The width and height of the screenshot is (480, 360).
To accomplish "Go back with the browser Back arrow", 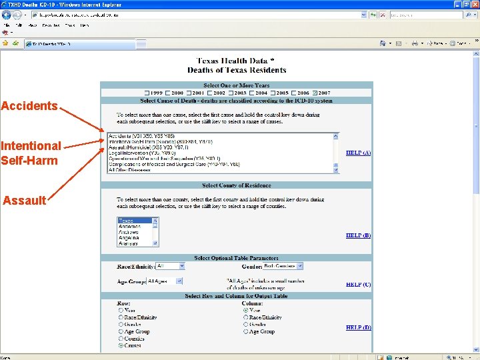I will tap(7, 15).
